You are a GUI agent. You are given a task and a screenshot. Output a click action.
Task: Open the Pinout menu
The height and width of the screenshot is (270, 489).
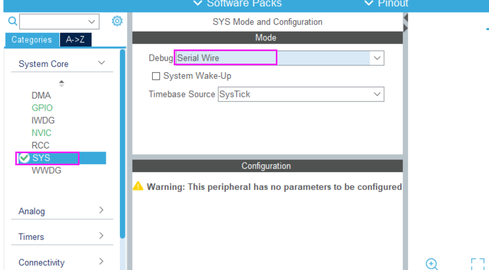click(x=386, y=4)
